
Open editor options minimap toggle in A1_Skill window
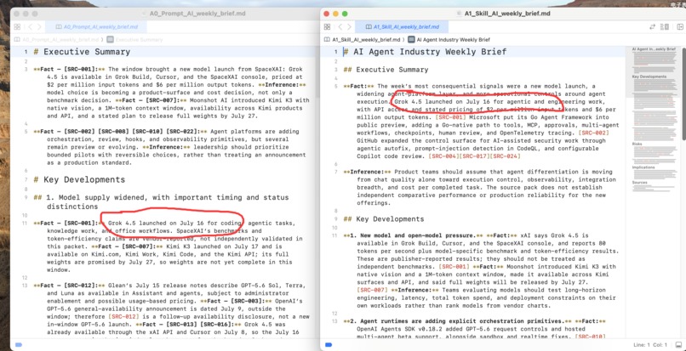tap(665, 27)
